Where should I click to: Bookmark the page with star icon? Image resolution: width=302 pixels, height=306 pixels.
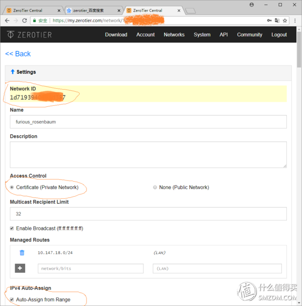point(285,21)
